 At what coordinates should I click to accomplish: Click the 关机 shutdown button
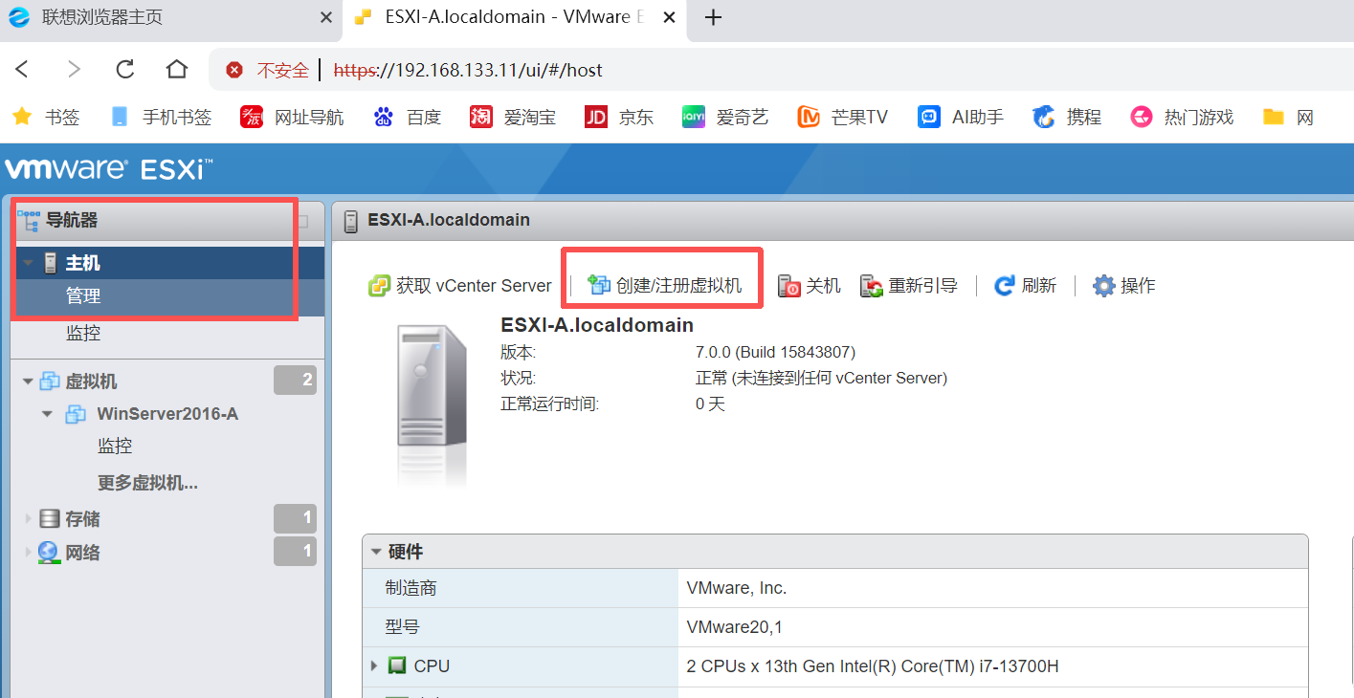click(809, 285)
